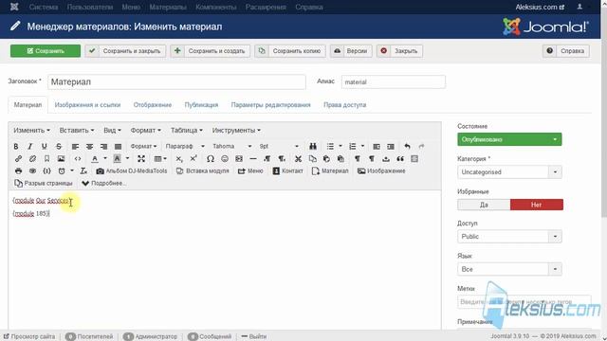The width and height of the screenshot is (607, 341).
Task: Cut selection with the scissors icon
Action: (298, 159)
